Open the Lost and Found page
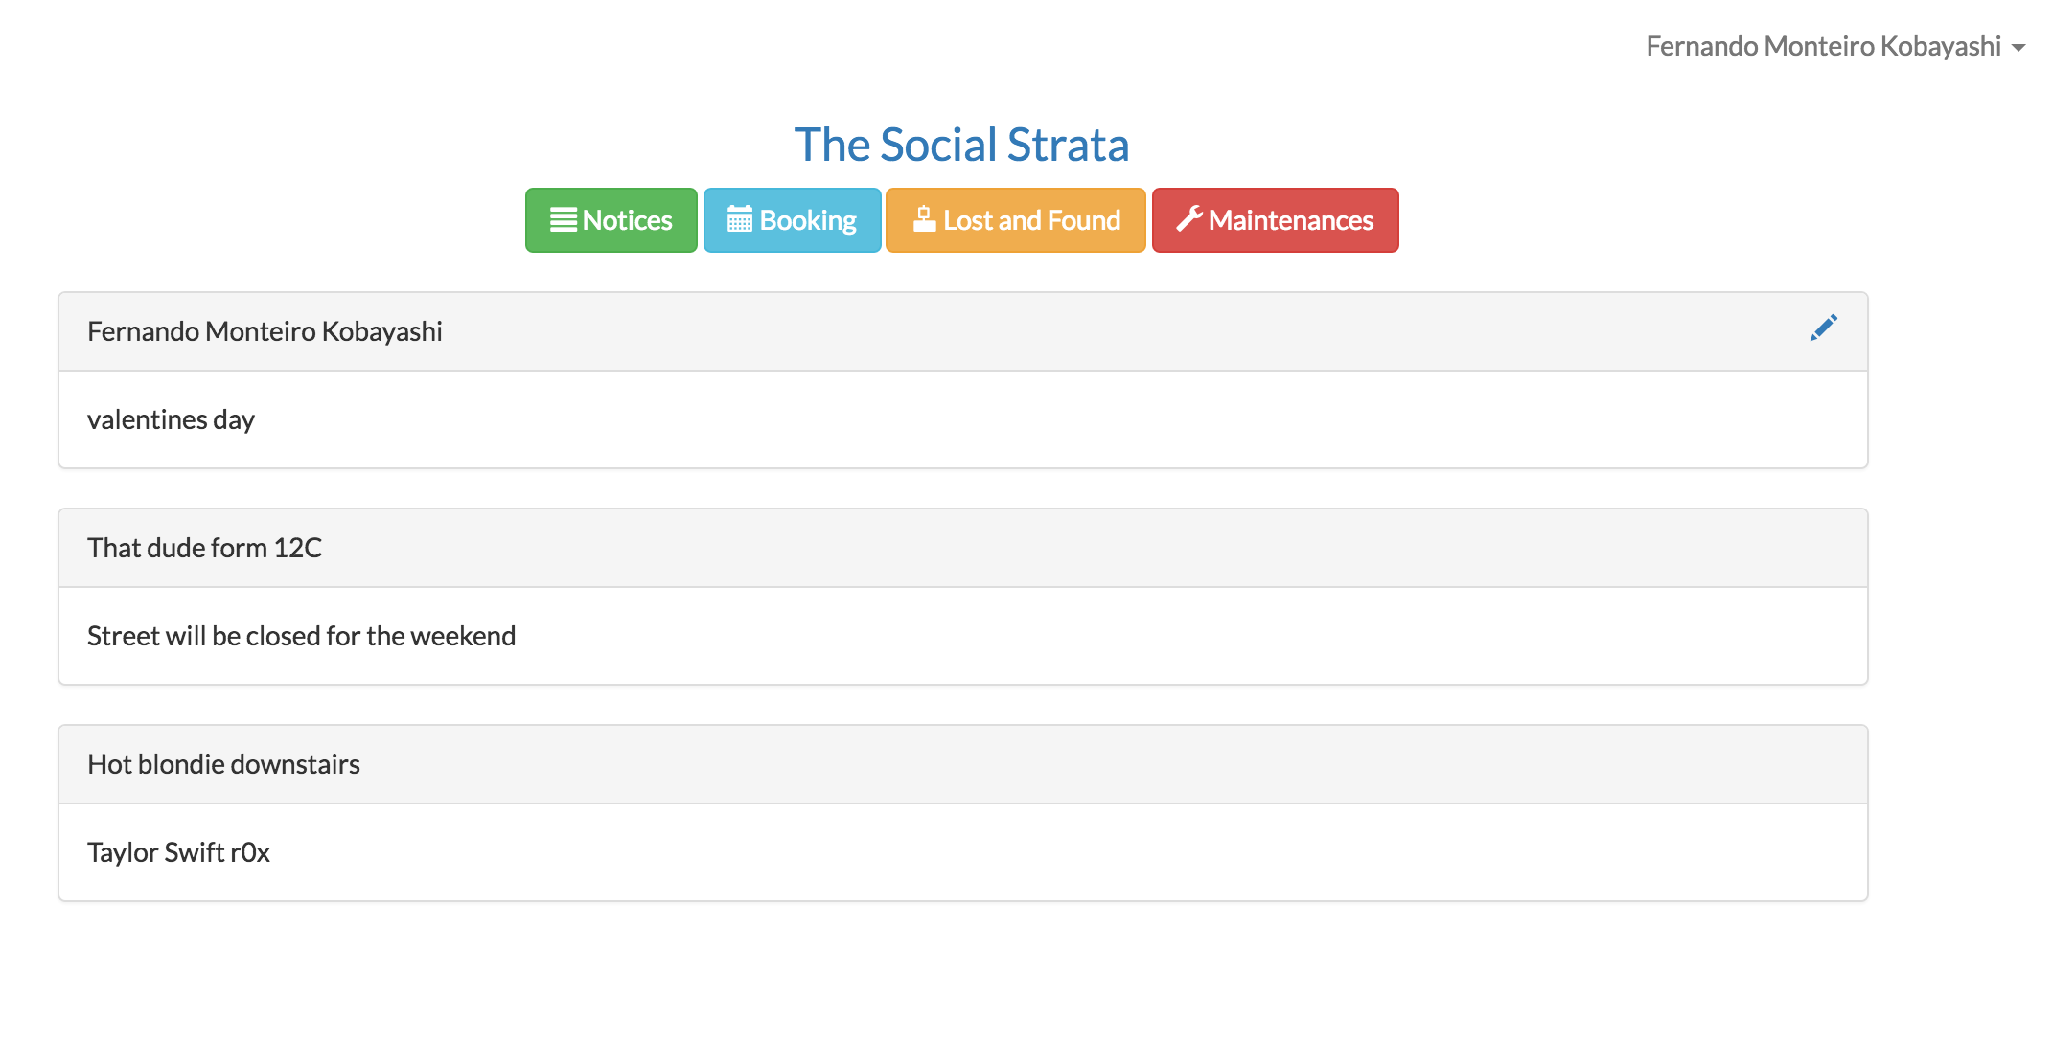 click(1016, 220)
